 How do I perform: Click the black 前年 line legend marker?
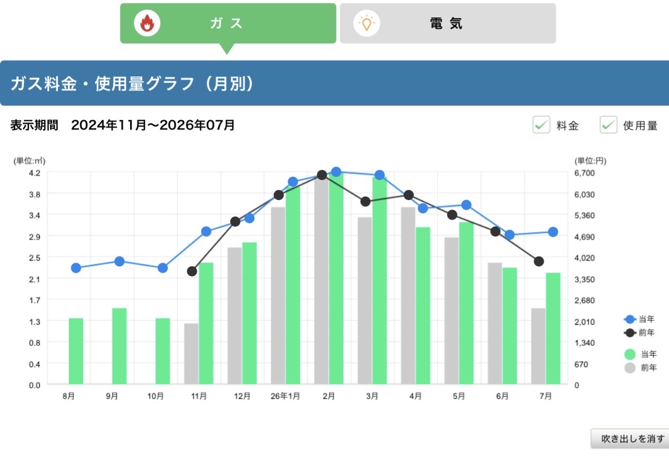630,333
